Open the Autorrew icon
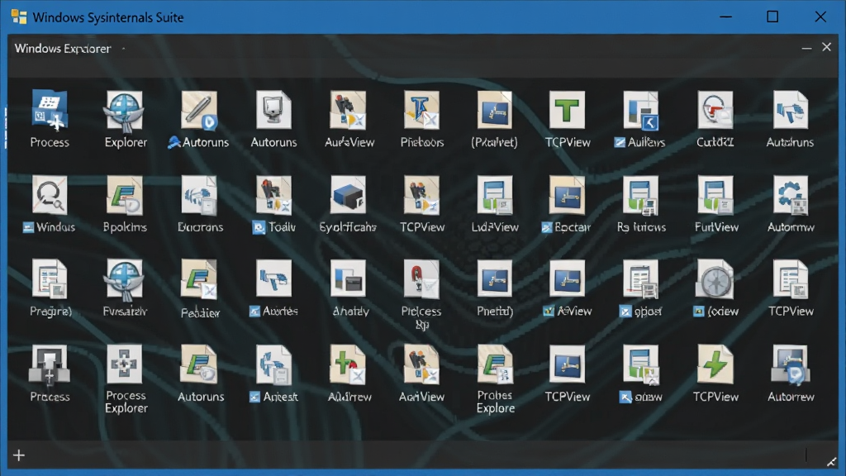The image size is (846, 476). [x=791, y=364]
